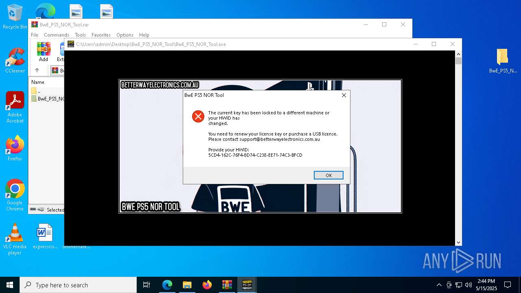Image resolution: width=521 pixels, height=293 pixels.
Task: Click the Add toolbar icon in WinRAR
Action: click(44, 52)
